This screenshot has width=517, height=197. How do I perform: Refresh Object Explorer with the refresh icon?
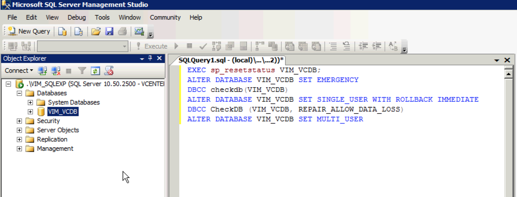coord(95,70)
